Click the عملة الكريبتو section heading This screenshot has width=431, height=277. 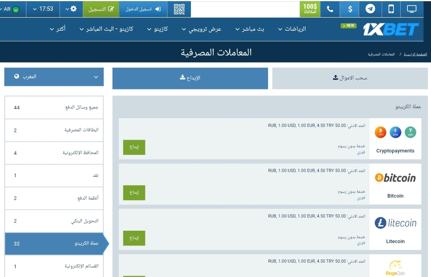pyautogui.click(x=408, y=107)
